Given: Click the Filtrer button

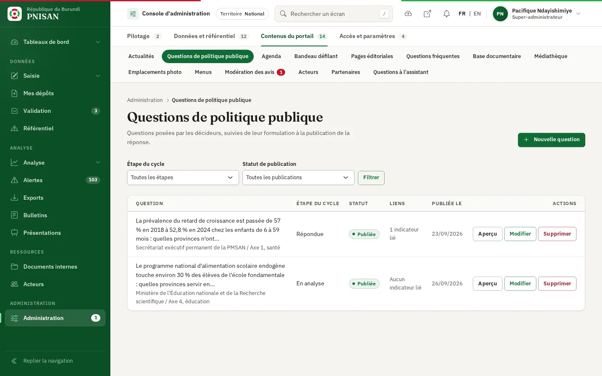Looking at the screenshot, I should (371, 178).
